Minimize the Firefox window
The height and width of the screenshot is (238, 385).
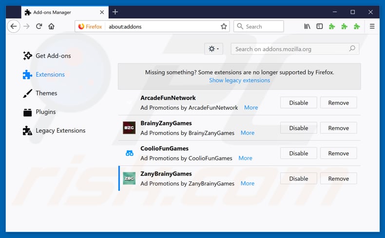(x=335, y=12)
